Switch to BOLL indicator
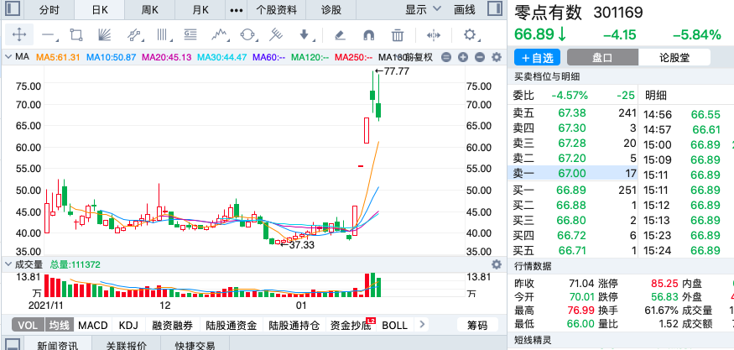The width and height of the screenshot is (734, 350). point(394,325)
